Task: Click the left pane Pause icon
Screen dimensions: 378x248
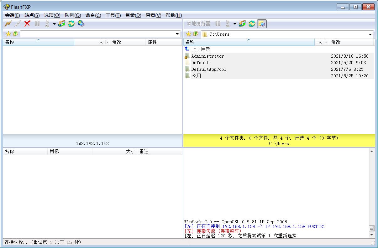Action: pyautogui.click(x=37, y=23)
